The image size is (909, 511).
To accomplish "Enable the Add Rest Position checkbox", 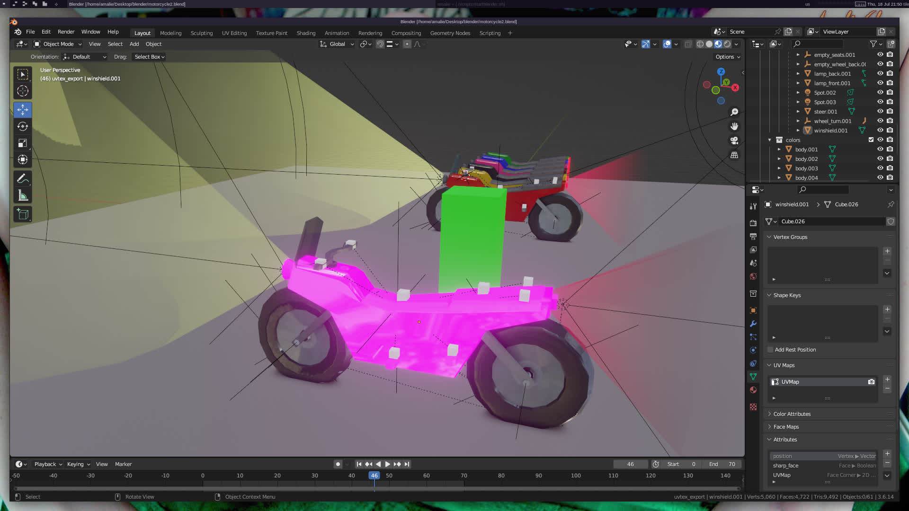I will (770, 350).
